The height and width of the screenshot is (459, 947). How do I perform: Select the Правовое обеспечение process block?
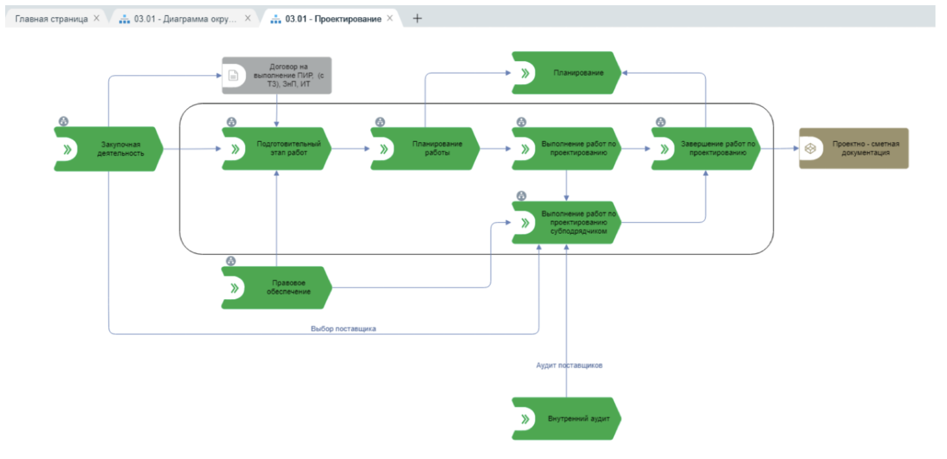[288, 287]
